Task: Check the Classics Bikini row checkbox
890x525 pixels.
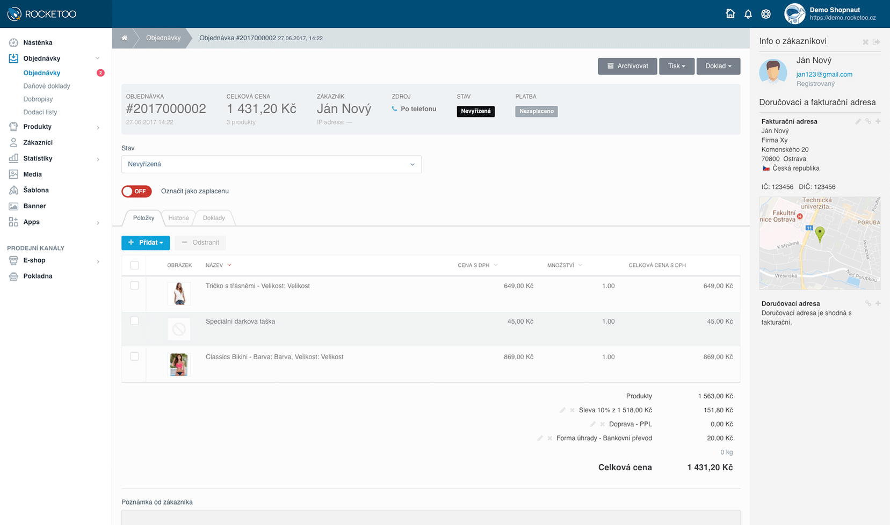Action: point(134,356)
